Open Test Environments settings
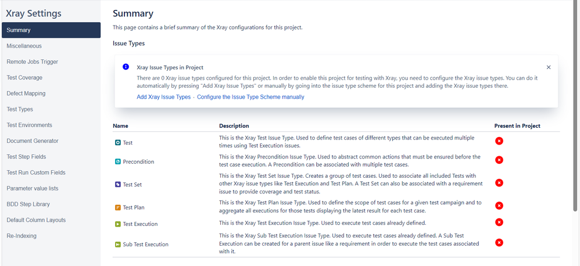 click(51, 125)
